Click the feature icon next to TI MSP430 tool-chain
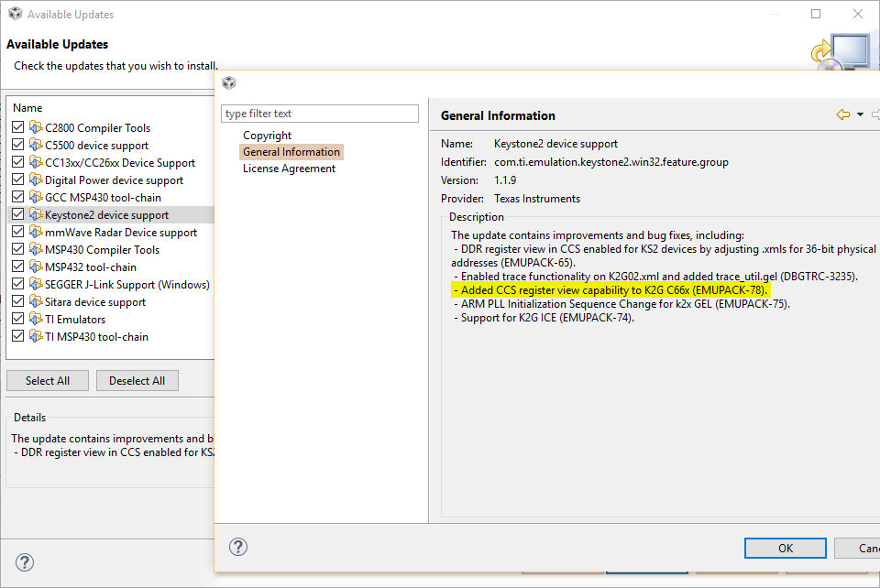 pyautogui.click(x=35, y=336)
